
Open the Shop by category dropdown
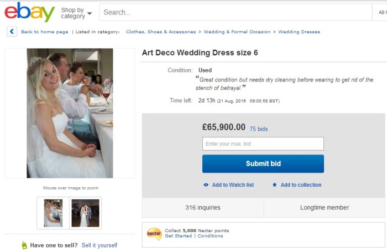[76, 13]
